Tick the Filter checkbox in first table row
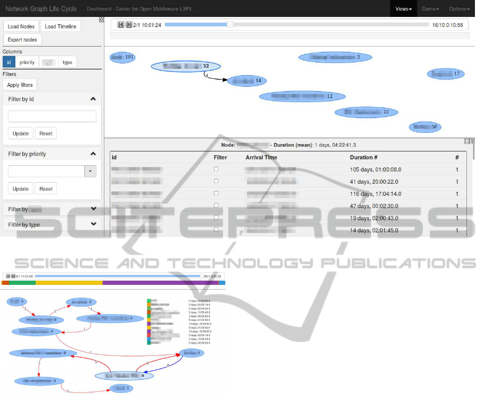Screen dimensions: 485x395 216,169
